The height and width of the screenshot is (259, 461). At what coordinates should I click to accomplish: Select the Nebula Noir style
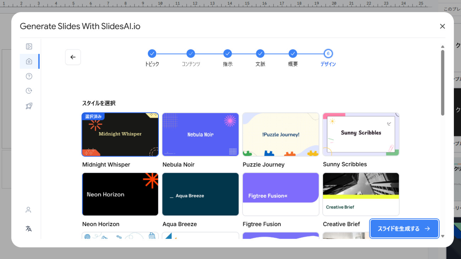click(200, 134)
